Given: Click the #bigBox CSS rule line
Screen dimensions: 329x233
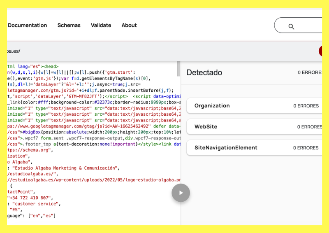Looking at the screenshot, I should pos(94,132).
